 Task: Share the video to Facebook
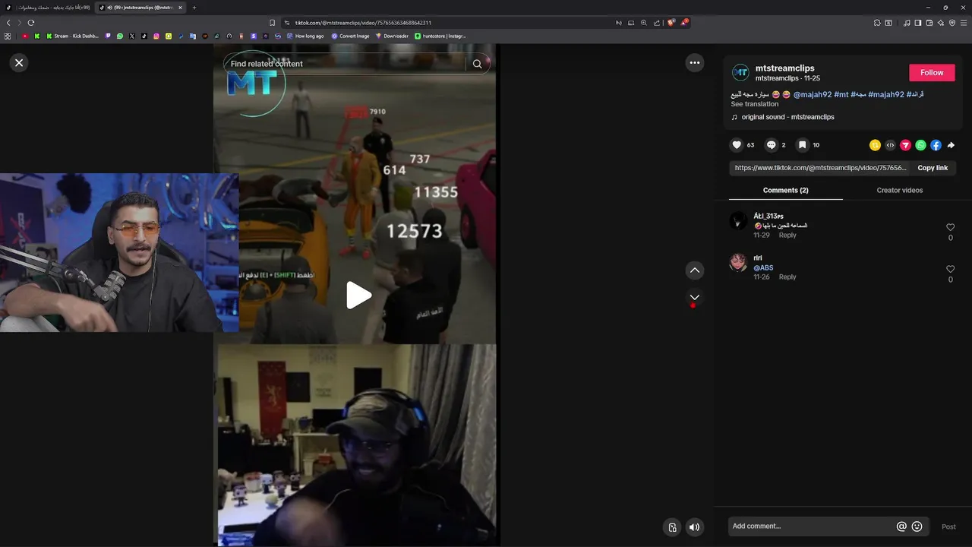(x=936, y=145)
